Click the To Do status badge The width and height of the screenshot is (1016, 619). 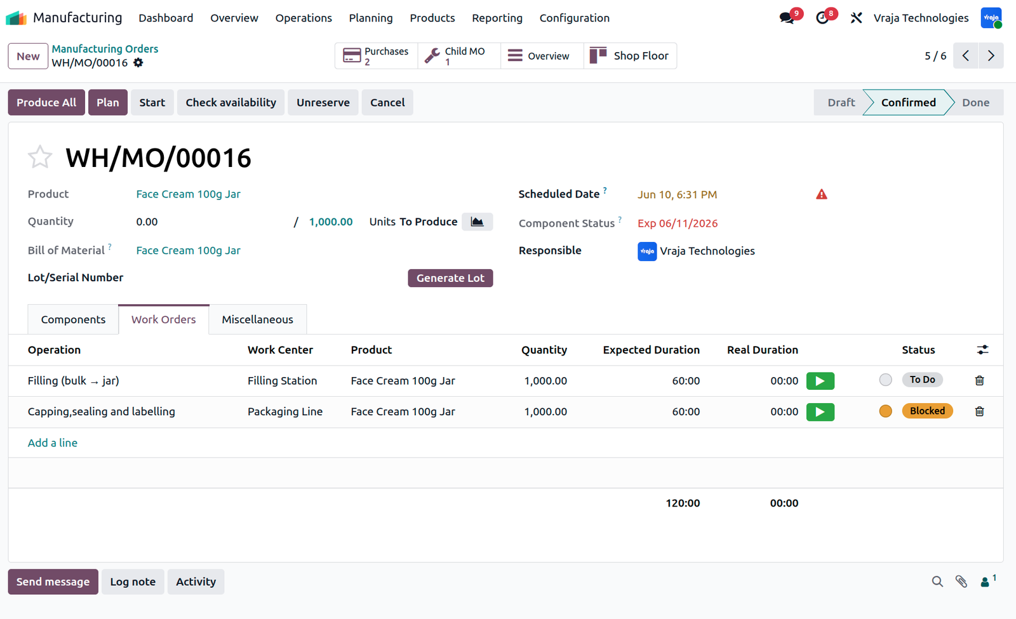point(922,380)
